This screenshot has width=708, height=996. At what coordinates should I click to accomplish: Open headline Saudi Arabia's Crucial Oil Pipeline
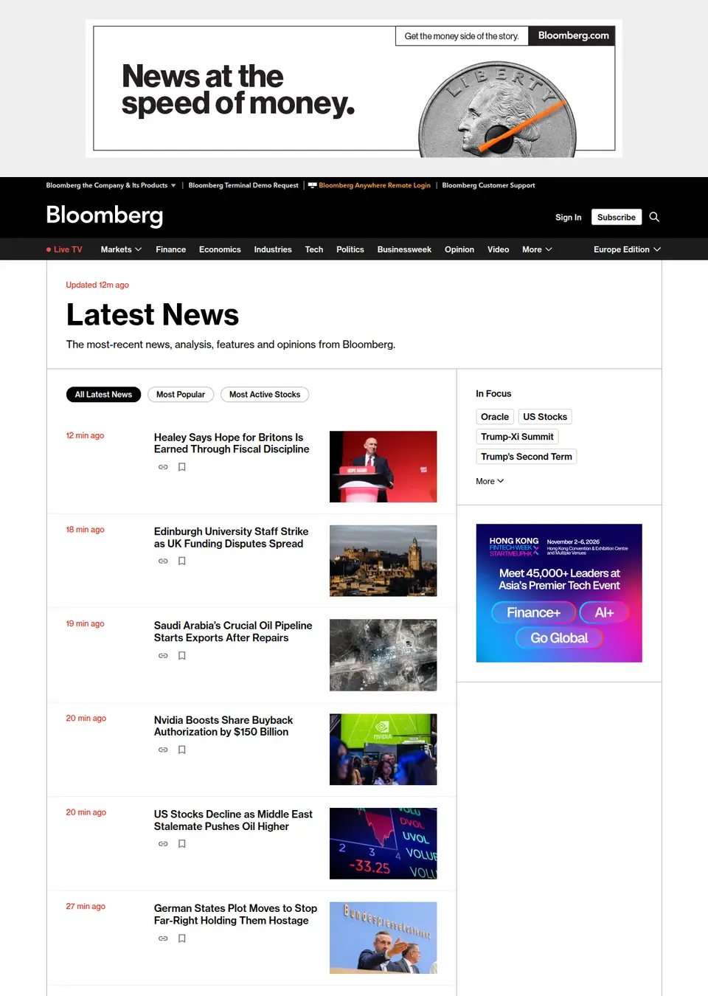[233, 632]
